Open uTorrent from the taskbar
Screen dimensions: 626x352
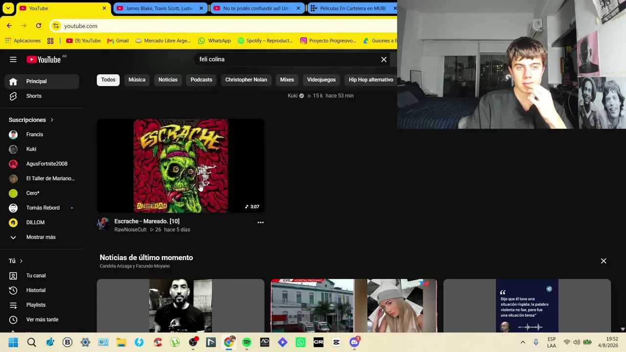point(175,343)
